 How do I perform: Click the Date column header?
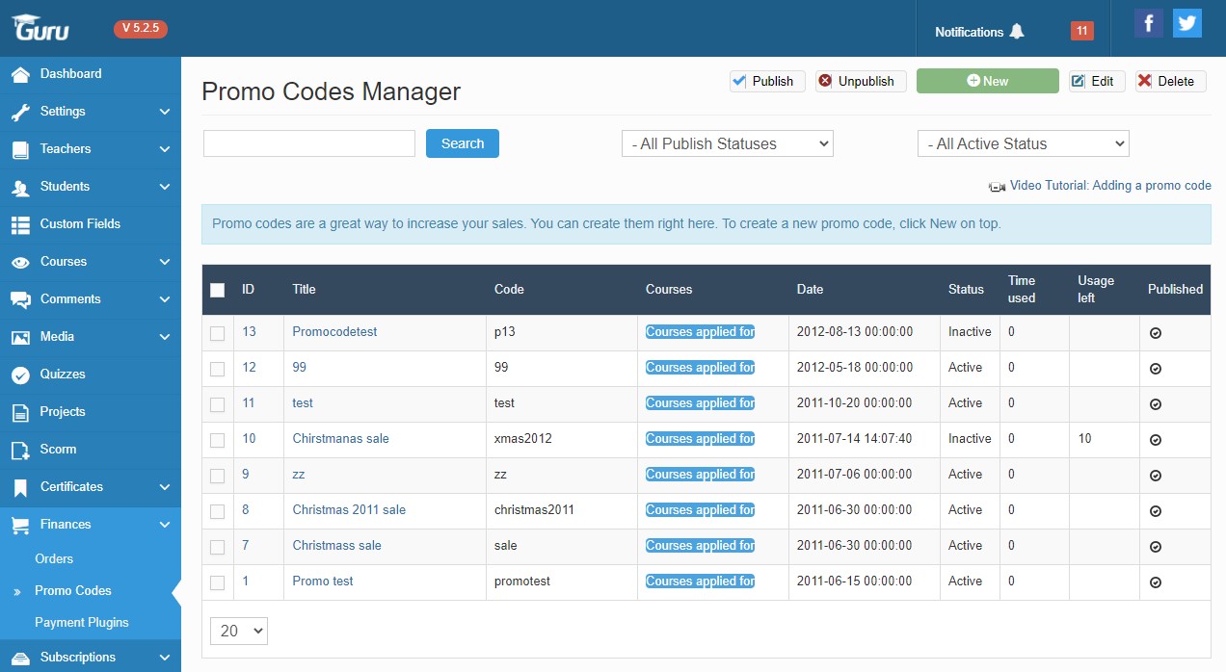tap(811, 289)
